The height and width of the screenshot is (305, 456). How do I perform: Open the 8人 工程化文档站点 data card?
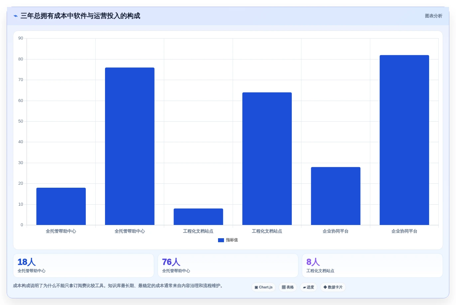372,265
